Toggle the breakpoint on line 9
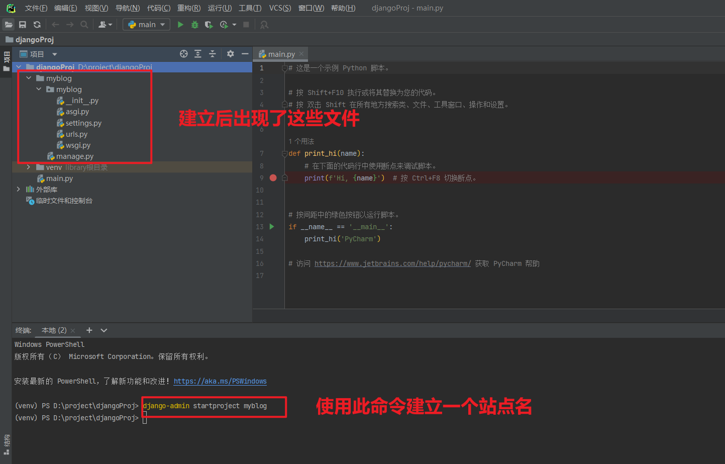 [x=273, y=178]
